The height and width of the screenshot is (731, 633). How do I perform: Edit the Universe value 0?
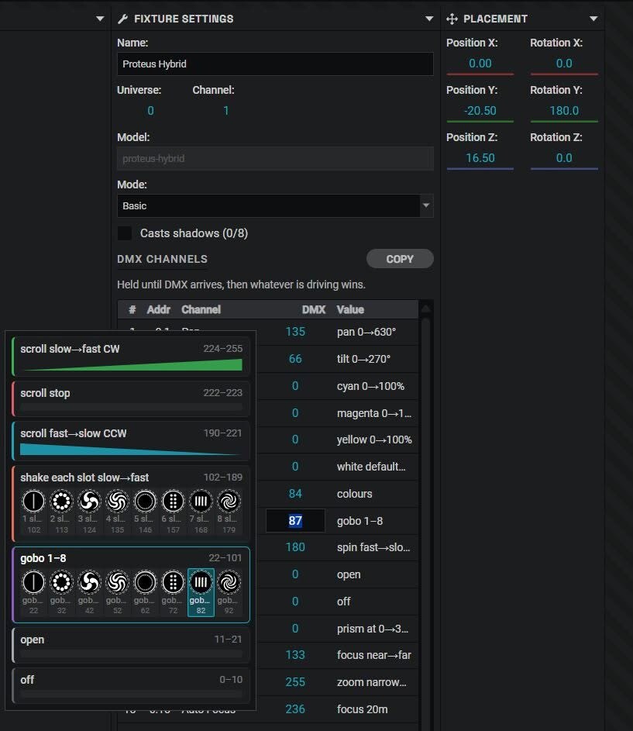[150, 111]
